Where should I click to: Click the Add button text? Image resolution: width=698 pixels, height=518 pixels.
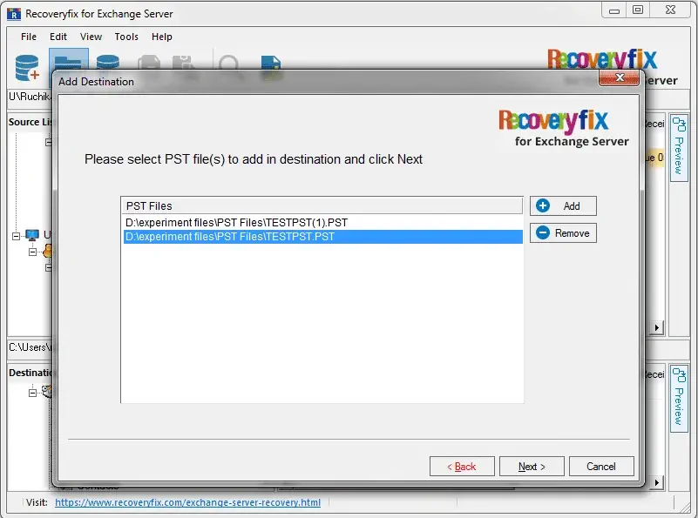pos(572,205)
